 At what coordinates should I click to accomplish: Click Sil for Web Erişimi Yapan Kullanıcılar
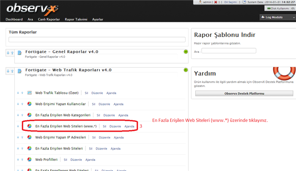93,104
